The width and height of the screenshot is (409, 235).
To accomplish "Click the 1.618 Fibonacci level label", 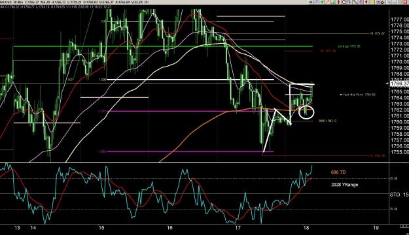I will click(x=102, y=151).
